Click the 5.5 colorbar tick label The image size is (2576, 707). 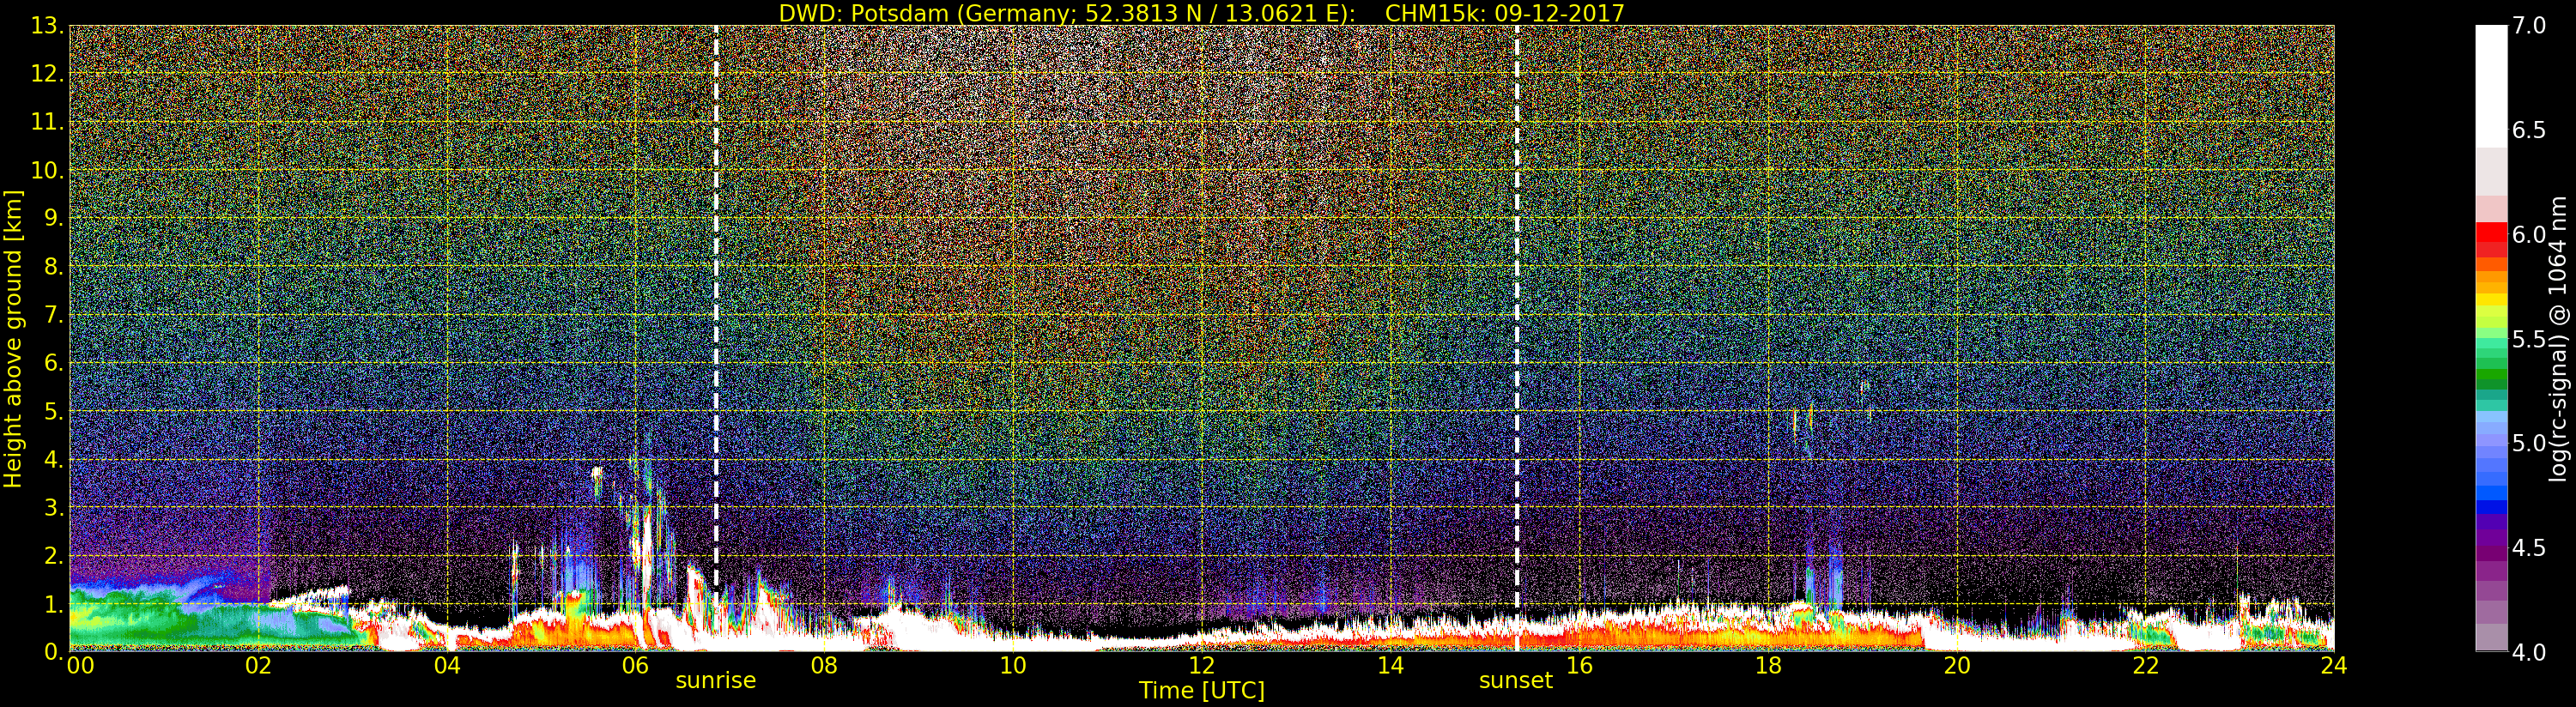coord(2528,339)
